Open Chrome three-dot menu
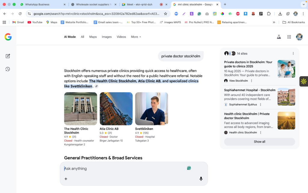The width and height of the screenshot is (308, 193). tap(303, 14)
